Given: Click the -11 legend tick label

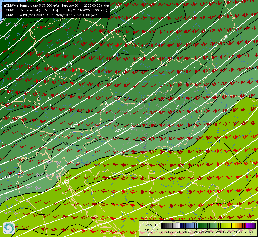Looking at the screenshot, I should coord(235,232).
